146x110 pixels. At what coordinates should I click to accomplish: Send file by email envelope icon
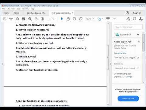click(x=134, y=19)
